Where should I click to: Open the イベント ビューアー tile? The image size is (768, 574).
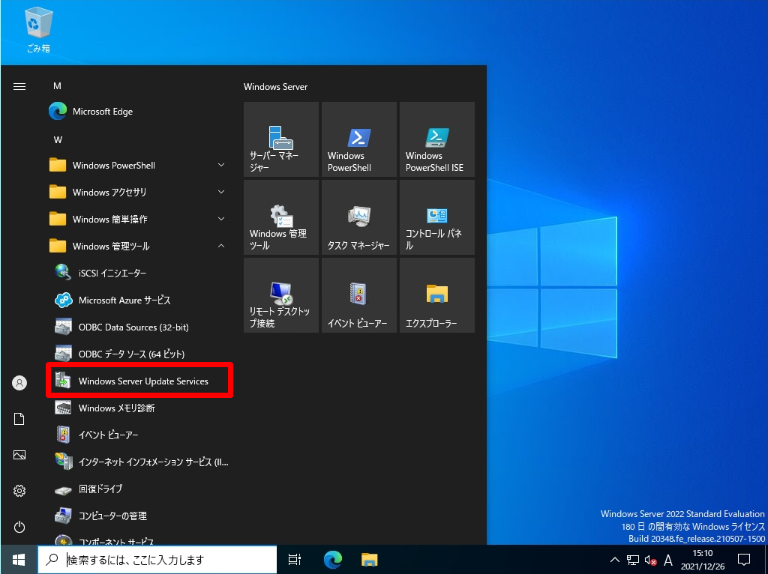point(359,295)
